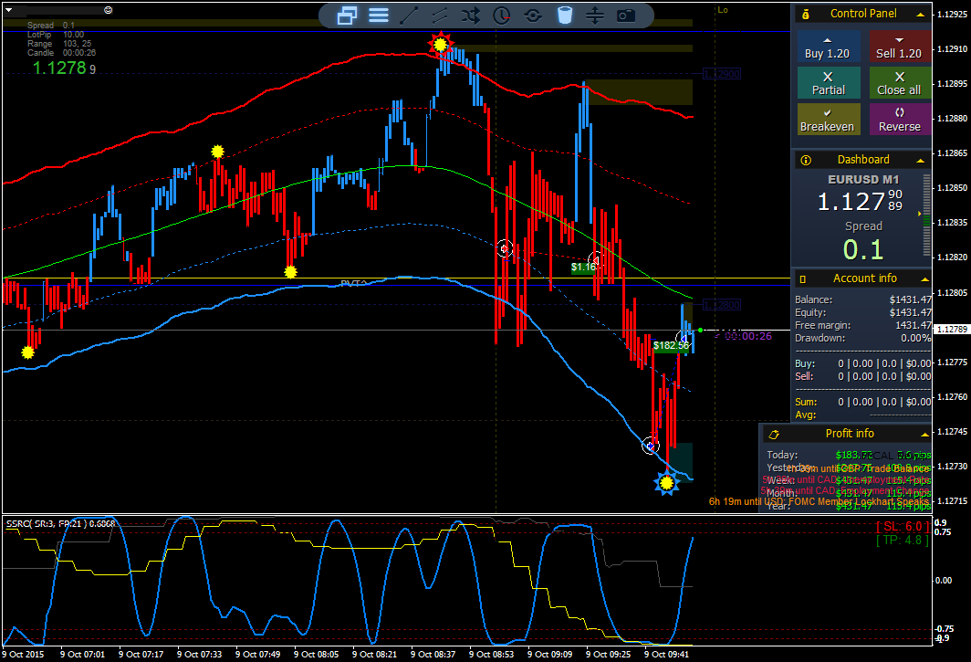Click the FOMC Member Lockhart Speaks news line
971x662 pixels.
point(819,501)
